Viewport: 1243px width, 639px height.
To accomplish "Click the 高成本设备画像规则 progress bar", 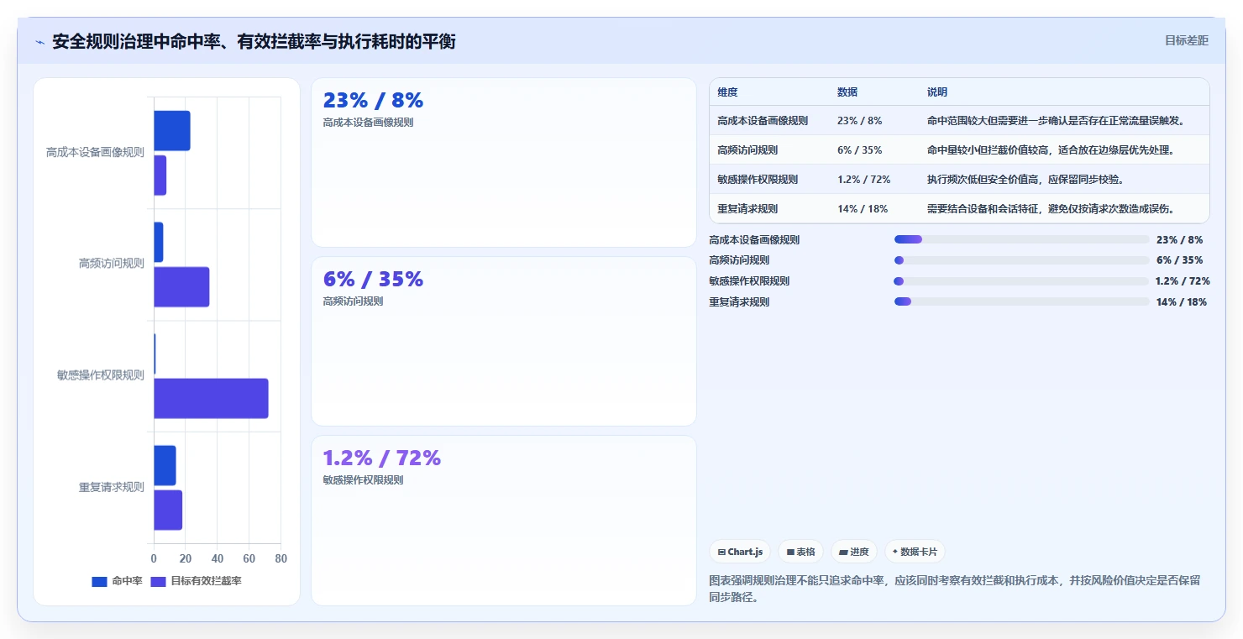I will tap(1021, 239).
